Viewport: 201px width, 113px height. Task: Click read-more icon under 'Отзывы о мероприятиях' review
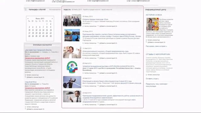click(147, 75)
